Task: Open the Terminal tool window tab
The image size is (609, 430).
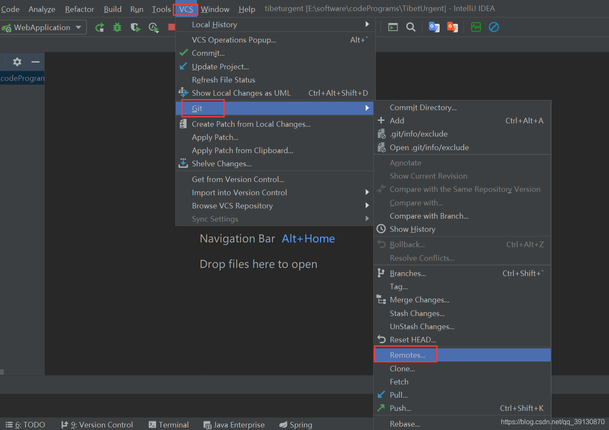Action: [x=169, y=424]
